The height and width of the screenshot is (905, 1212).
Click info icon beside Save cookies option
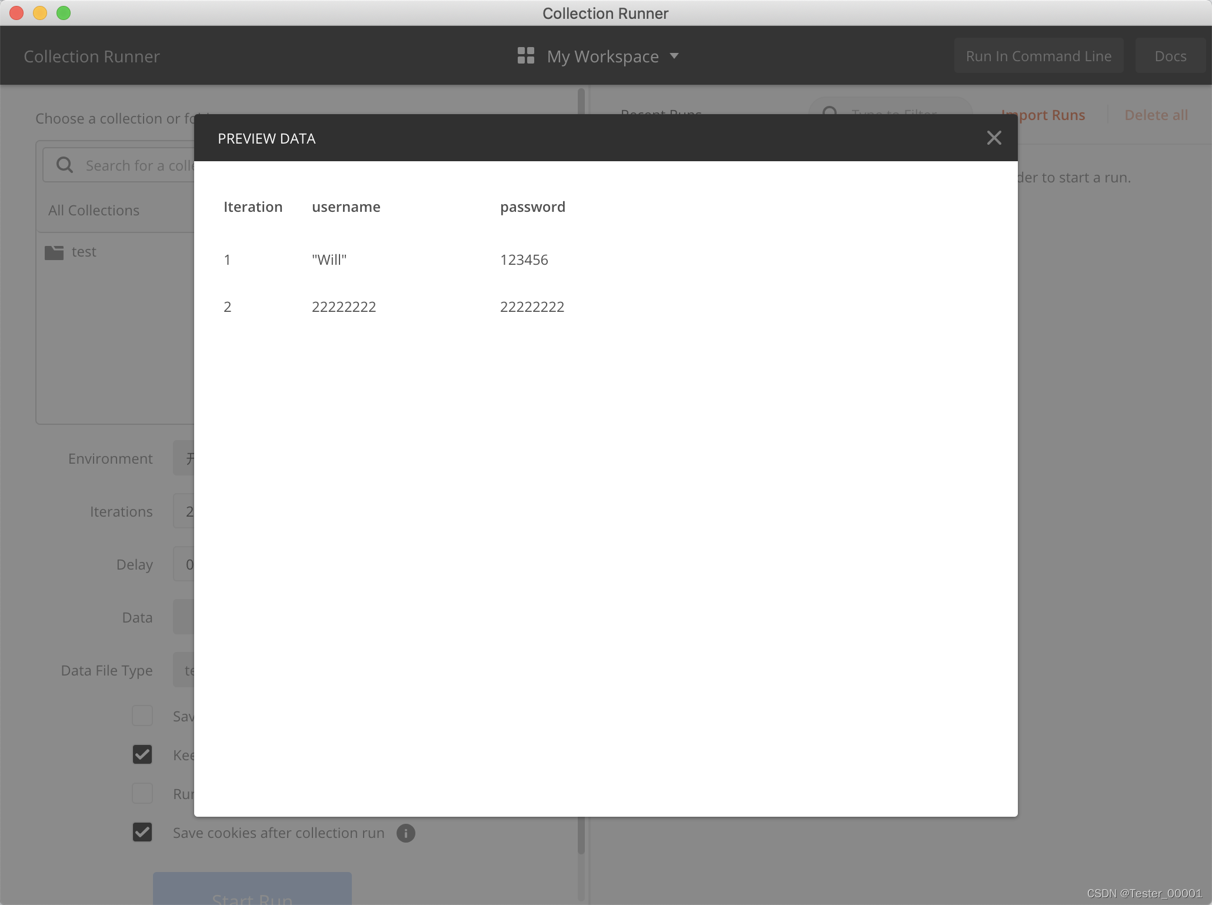(x=405, y=833)
